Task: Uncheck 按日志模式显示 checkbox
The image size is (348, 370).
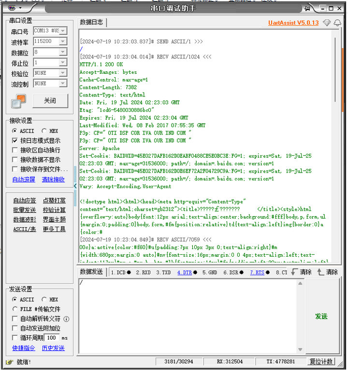Action: (15, 140)
